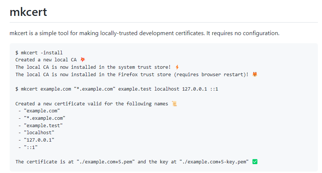The height and width of the screenshot is (173, 322).
Task: Click the system trust store output line
Action: click(93, 67)
